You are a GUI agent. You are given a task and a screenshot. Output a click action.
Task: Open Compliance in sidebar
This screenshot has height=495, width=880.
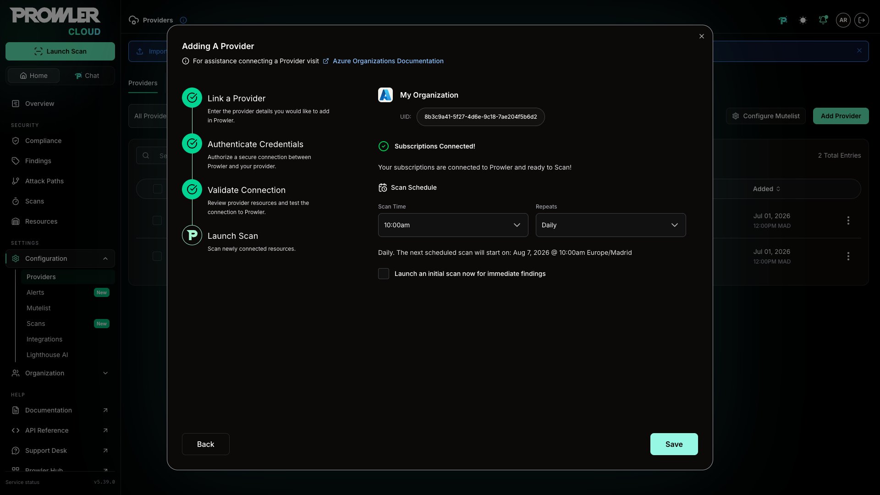pyautogui.click(x=60, y=141)
